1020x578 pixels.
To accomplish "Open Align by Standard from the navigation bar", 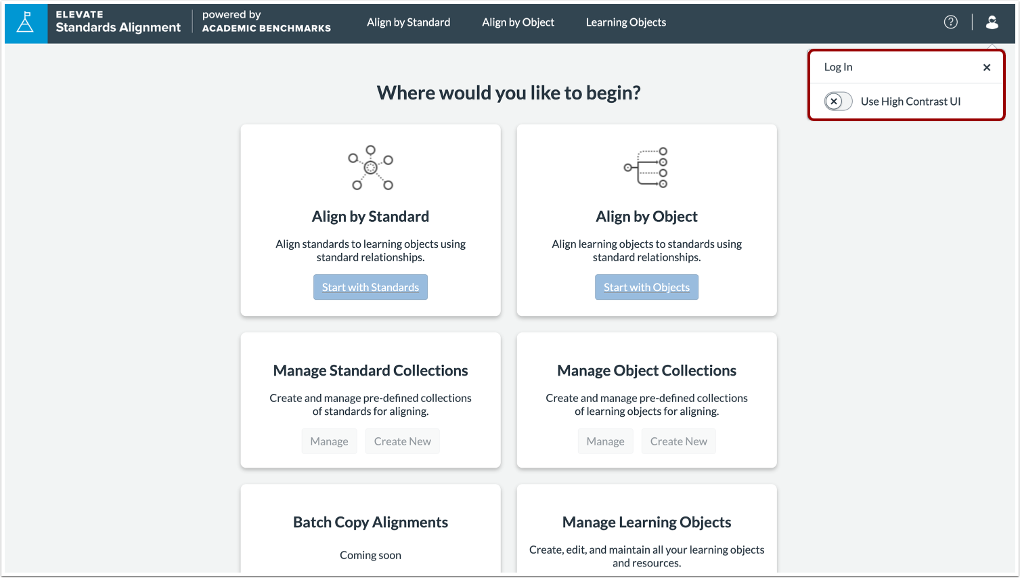I will tap(408, 22).
